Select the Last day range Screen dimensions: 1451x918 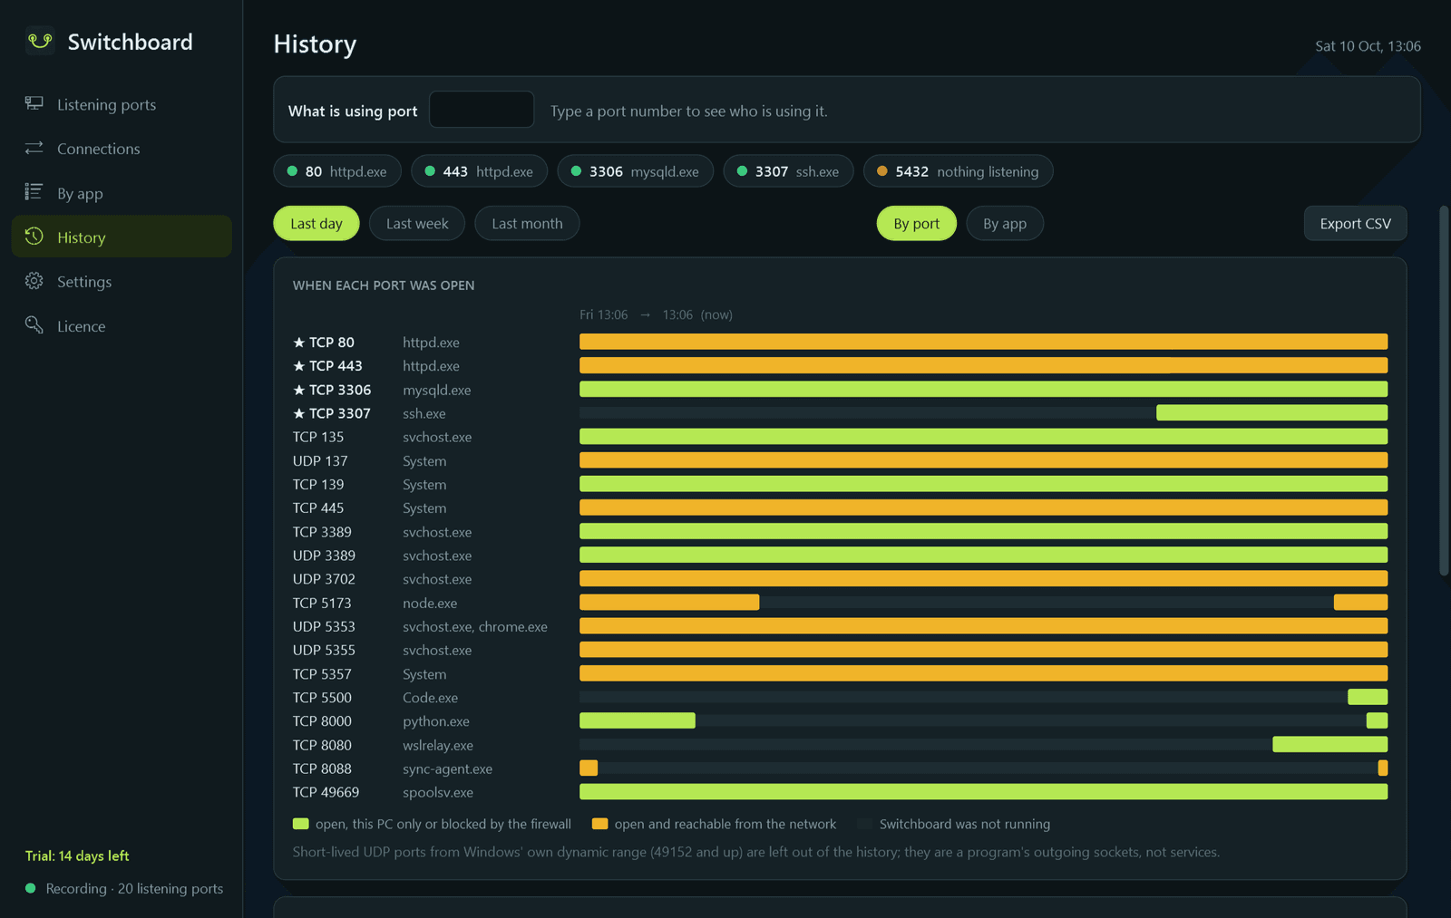pos(316,224)
